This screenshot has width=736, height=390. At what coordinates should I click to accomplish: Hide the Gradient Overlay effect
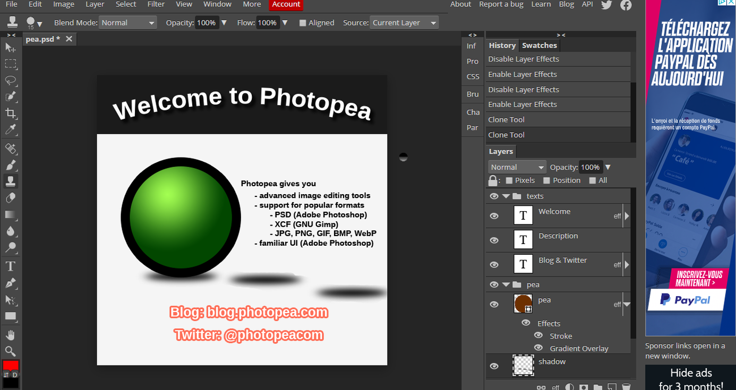tap(538, 348)
